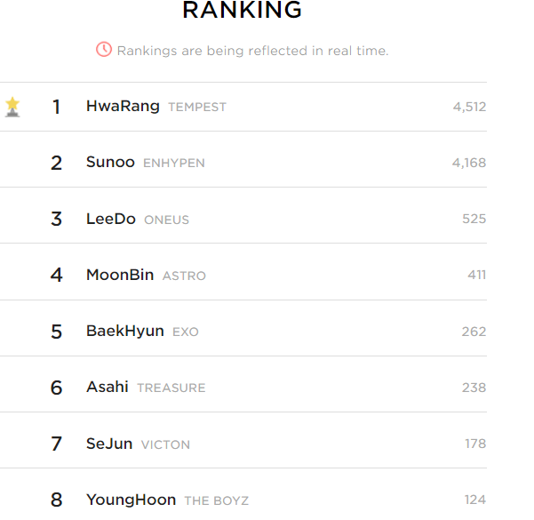Screen dimensions: 534x520
Task: Open HwaRang's ranking entry
Action: pos(243,107)
